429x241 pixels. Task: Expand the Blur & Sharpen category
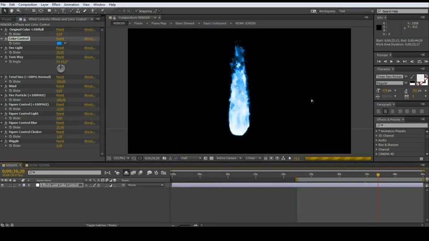(x=377, y=145)
